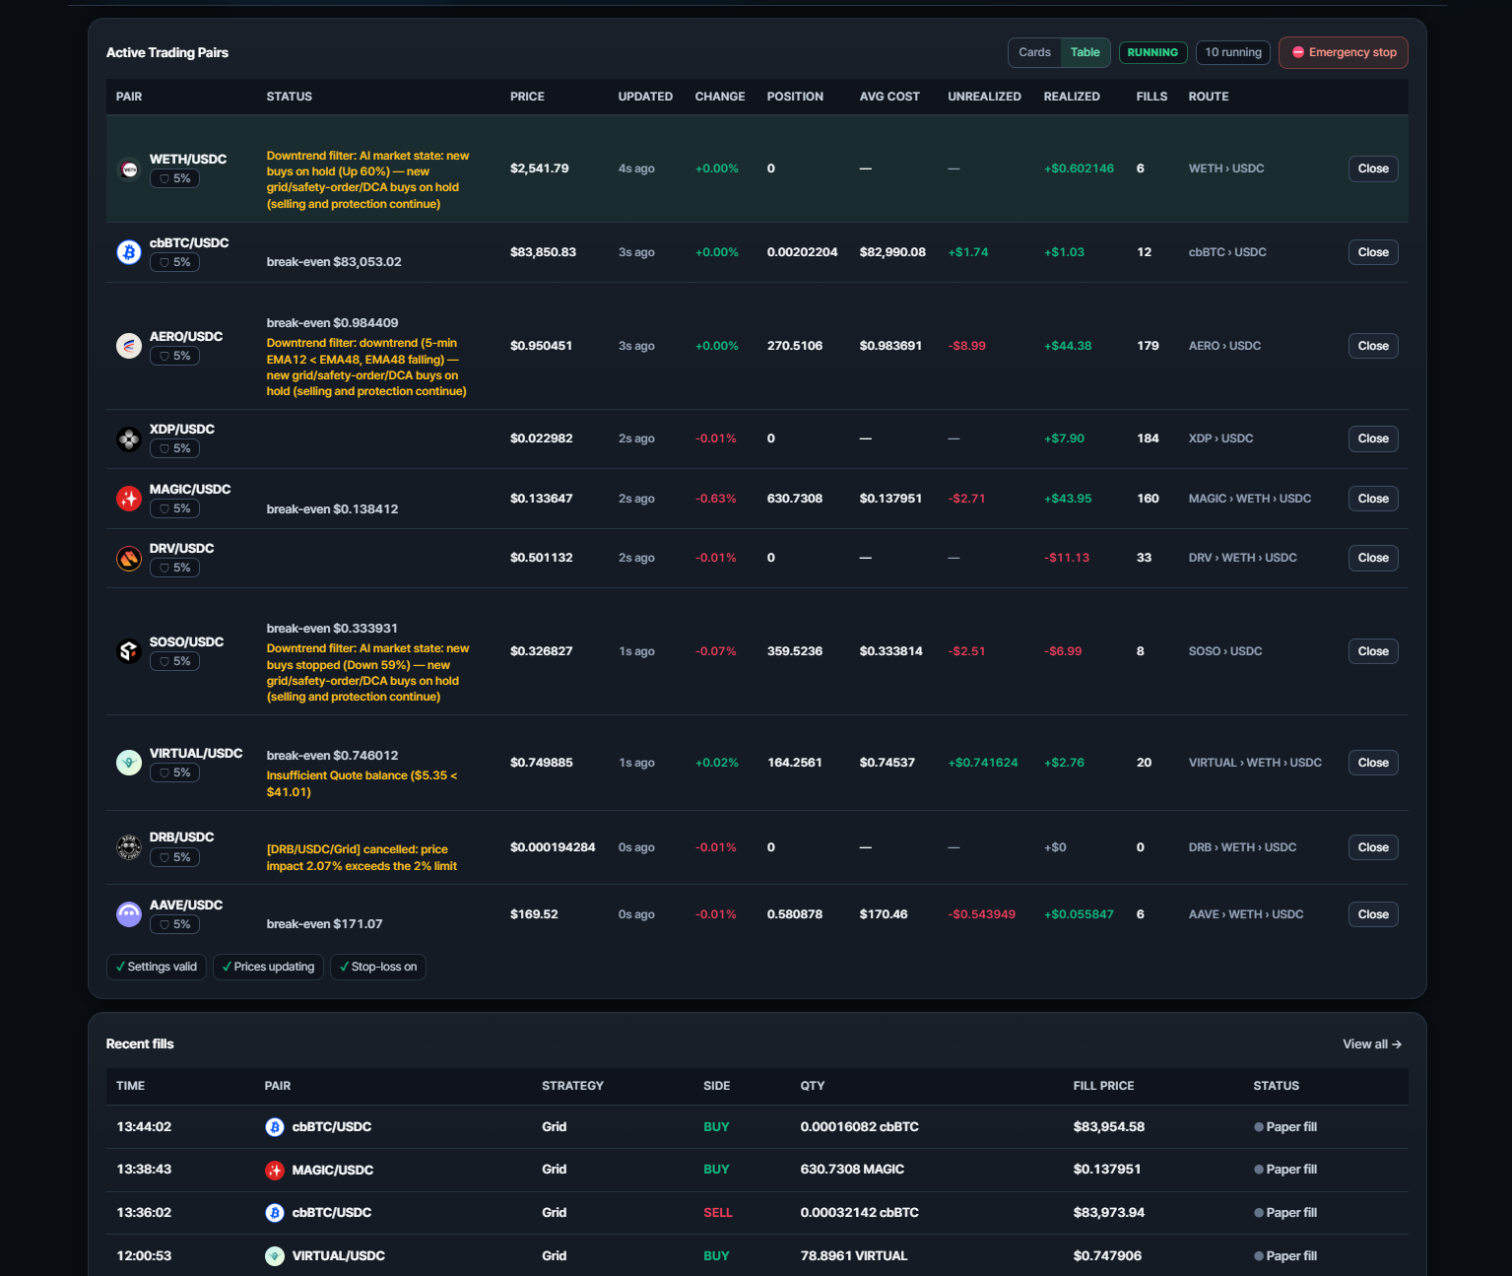Close the DRB/USDC pair

tap(1373, 847)
